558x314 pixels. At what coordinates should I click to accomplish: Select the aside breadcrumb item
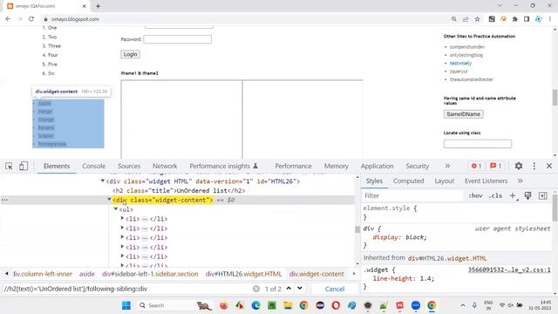(x=87, y=274)
